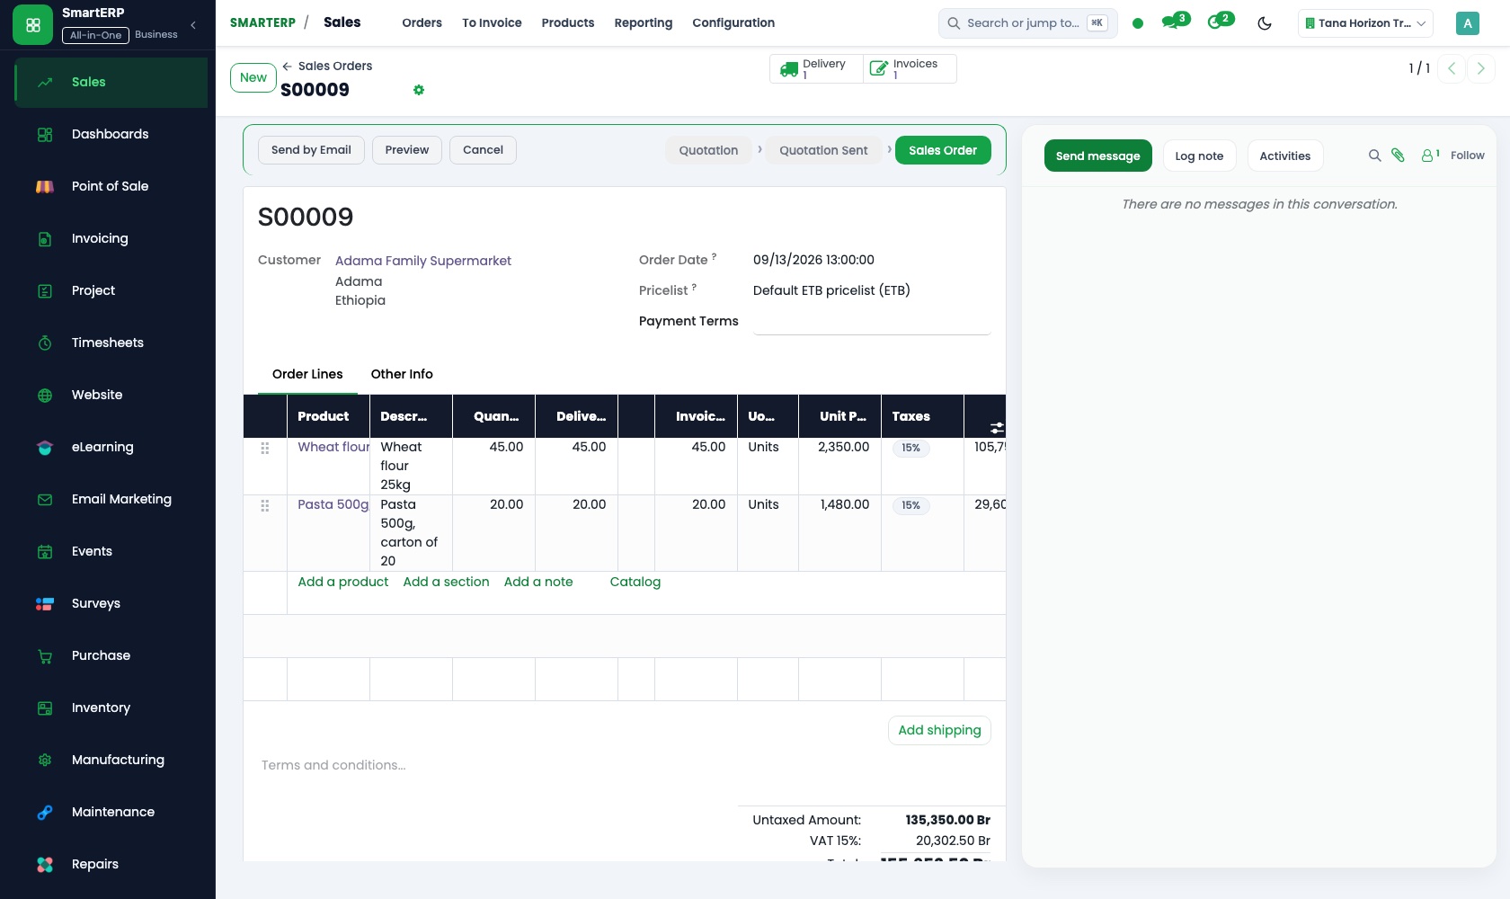
Task: Click the Add shipping button
Action: coord(939,730)
